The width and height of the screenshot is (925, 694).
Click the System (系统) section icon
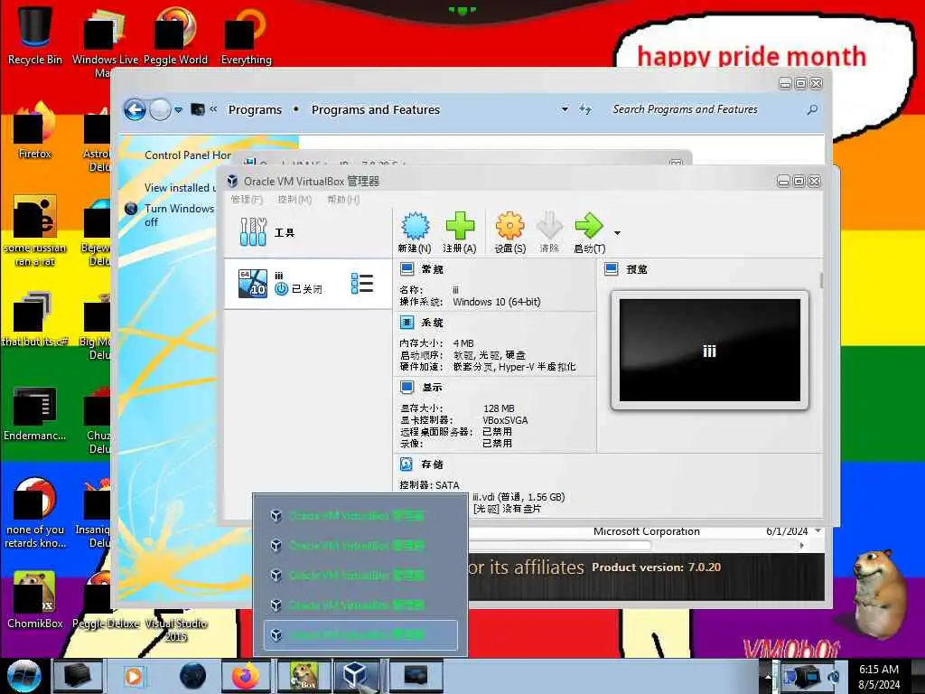pyautogui.click(x=406, y=323)
